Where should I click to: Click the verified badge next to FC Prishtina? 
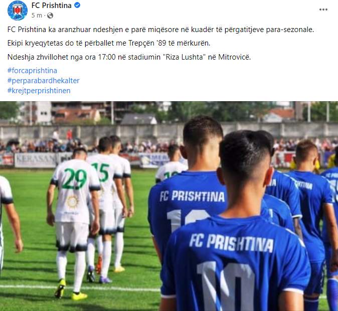tap(77, 5)
